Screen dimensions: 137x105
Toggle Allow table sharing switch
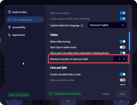123,41
